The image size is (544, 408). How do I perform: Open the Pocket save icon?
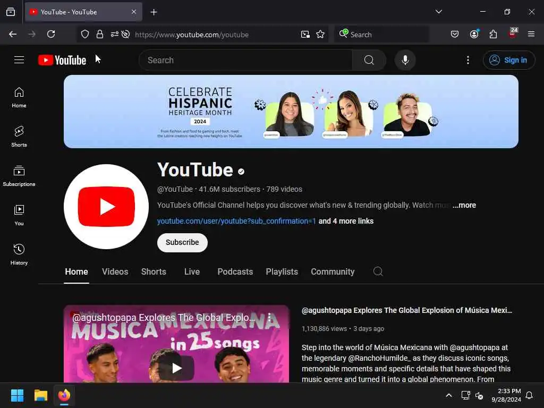pos(455,34)
